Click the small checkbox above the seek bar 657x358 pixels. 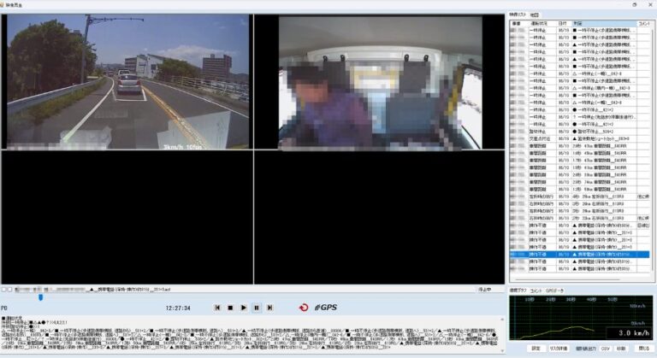4,289
